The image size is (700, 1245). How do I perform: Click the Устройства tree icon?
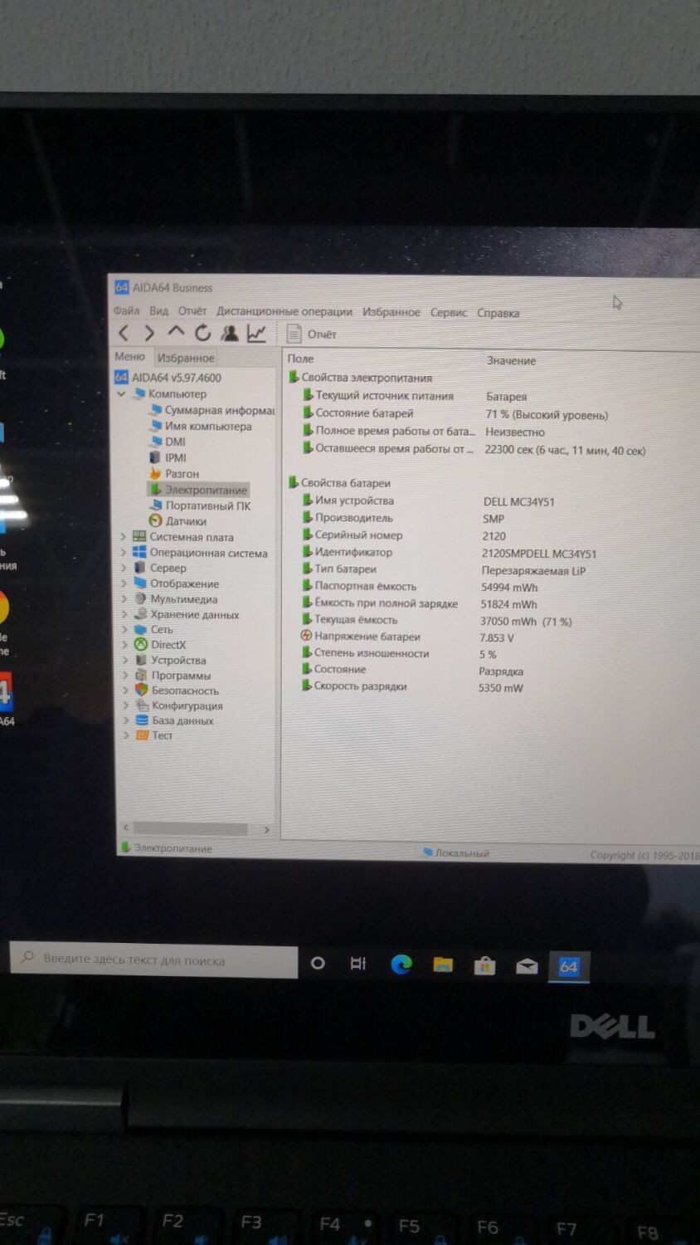[141, 660]
